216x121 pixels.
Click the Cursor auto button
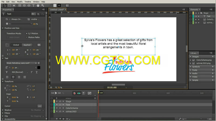point(40,106)
